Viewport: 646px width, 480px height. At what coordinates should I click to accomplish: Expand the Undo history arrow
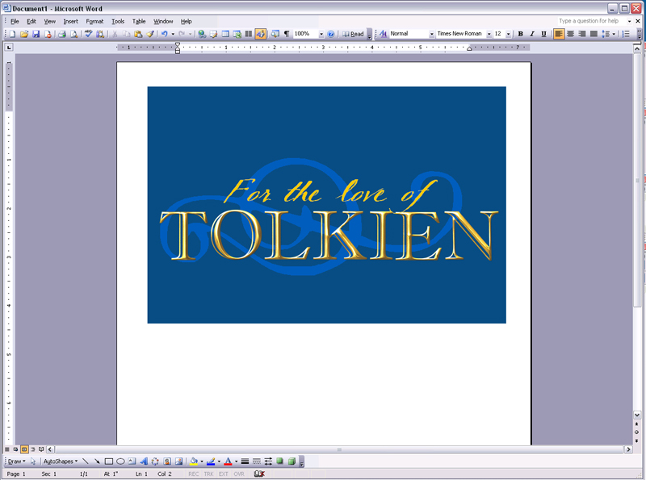tap(173, 34)
